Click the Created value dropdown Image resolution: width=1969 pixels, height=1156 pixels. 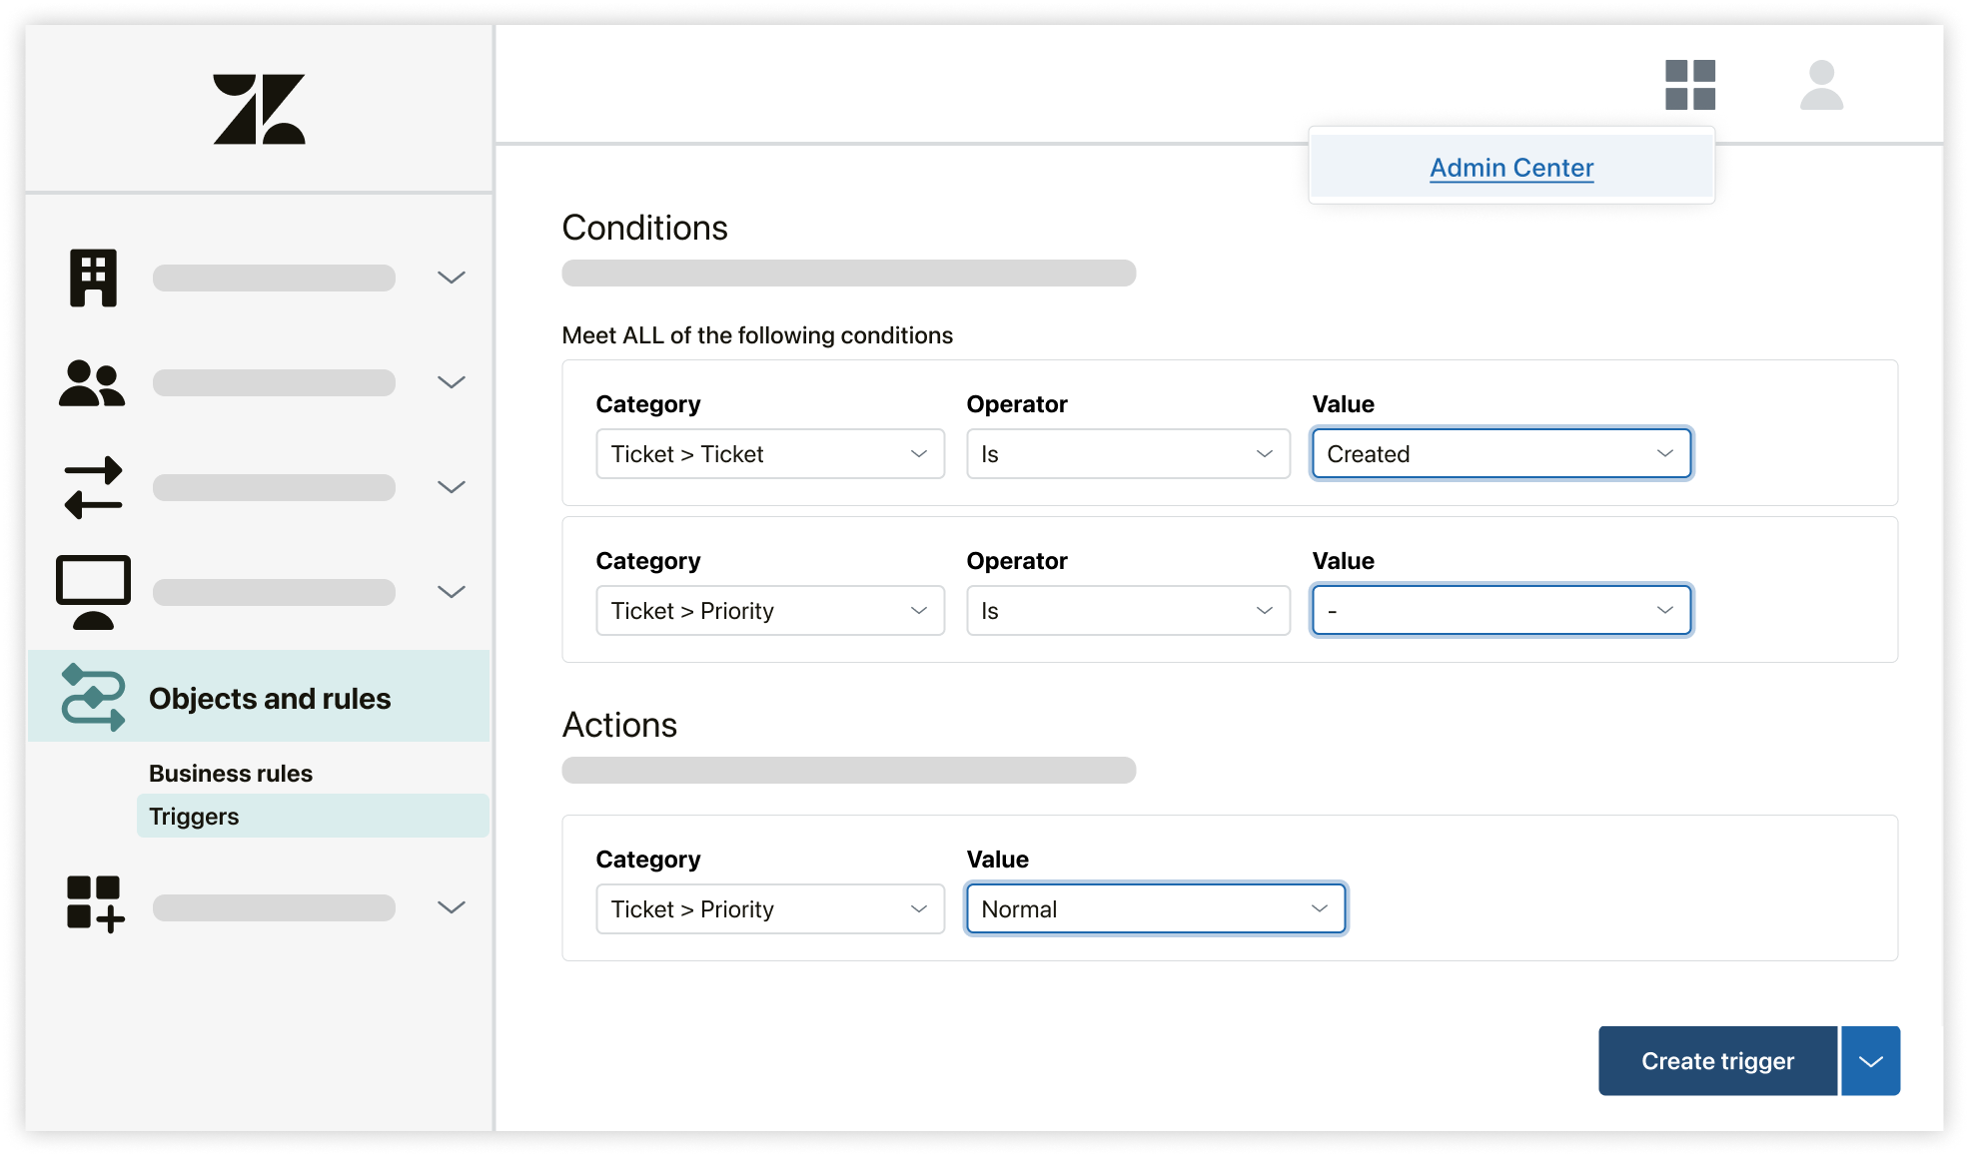pos(1499,453)
